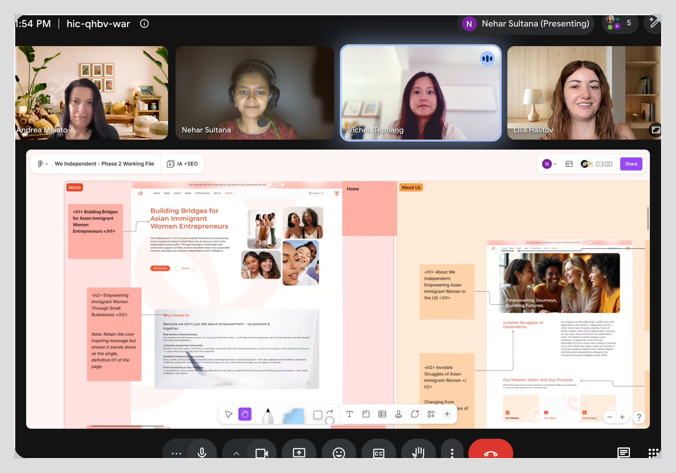Expand Lilia Halitov's video tile to fullscreen
676x473 pixels.
click(x=656, y=130)
